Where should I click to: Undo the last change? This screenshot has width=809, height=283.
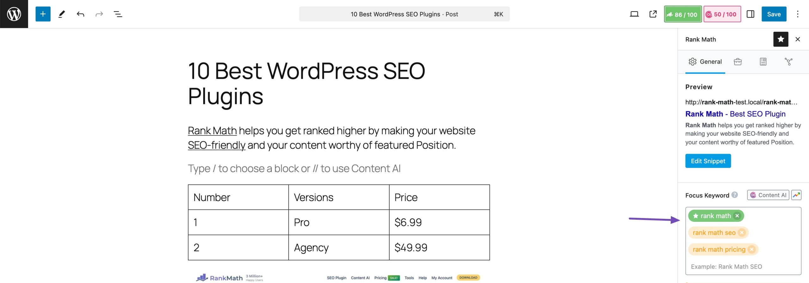(80, 14)
